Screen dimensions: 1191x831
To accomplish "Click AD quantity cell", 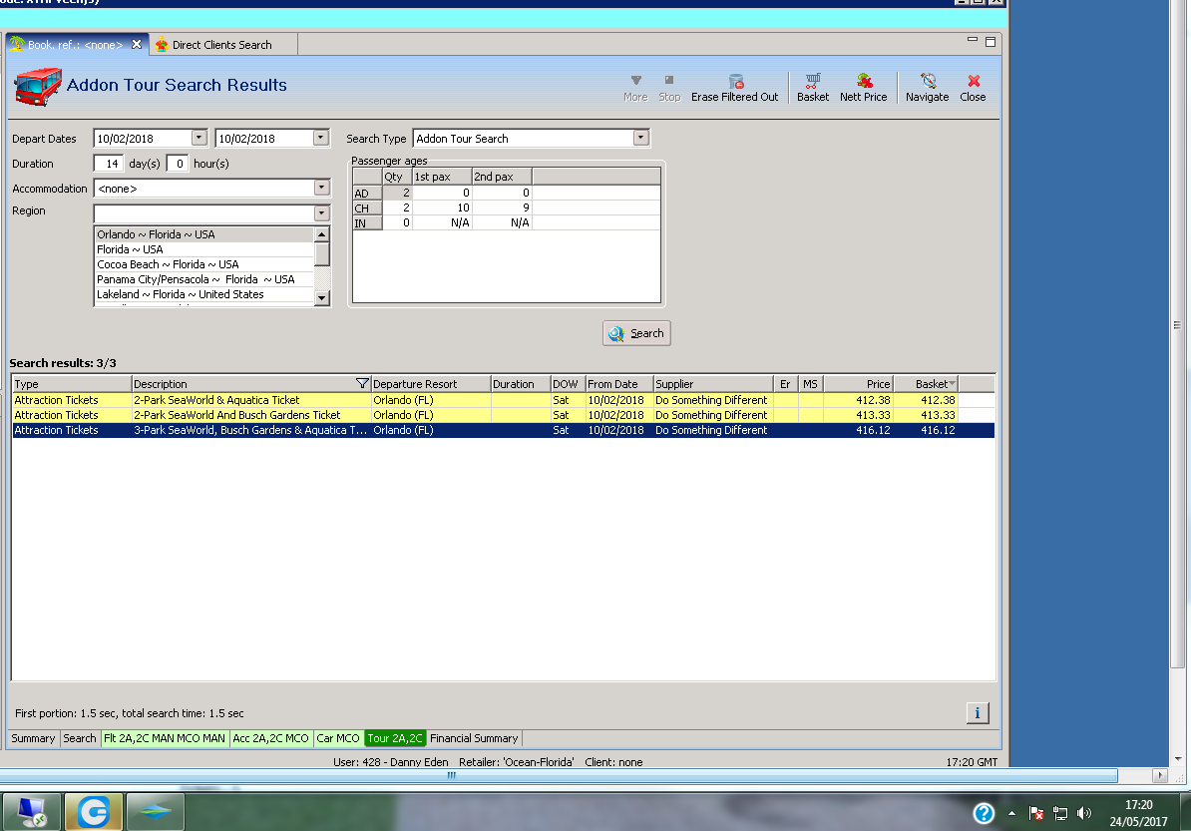I will click(397, 193).
